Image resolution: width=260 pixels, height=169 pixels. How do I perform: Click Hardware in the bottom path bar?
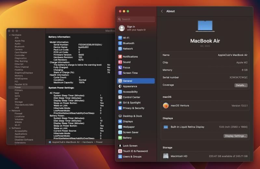(87, 142)
